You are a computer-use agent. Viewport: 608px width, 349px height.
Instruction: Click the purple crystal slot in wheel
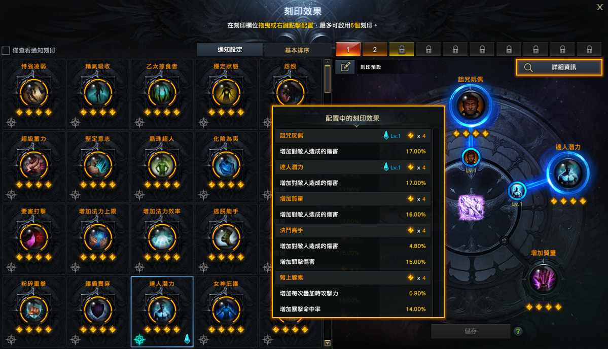[471, 207]
